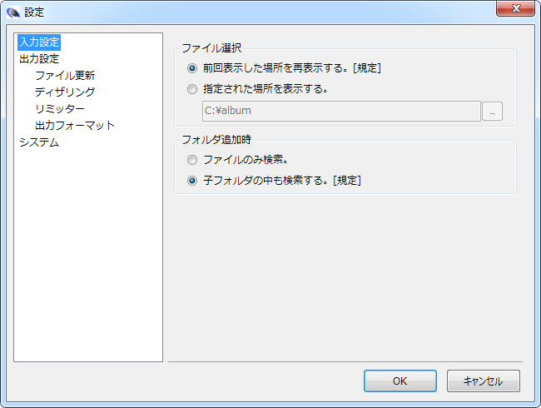
Task: Select 入力設定 in the settings tree
Action: click(x=40, y=42)
